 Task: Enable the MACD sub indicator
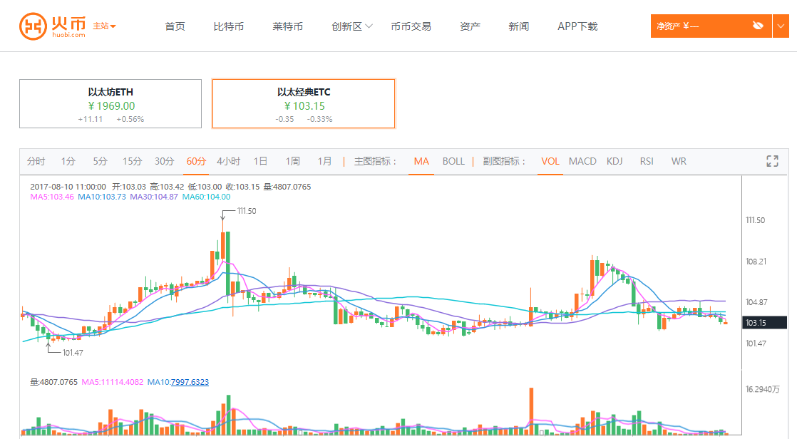[582, 161]
